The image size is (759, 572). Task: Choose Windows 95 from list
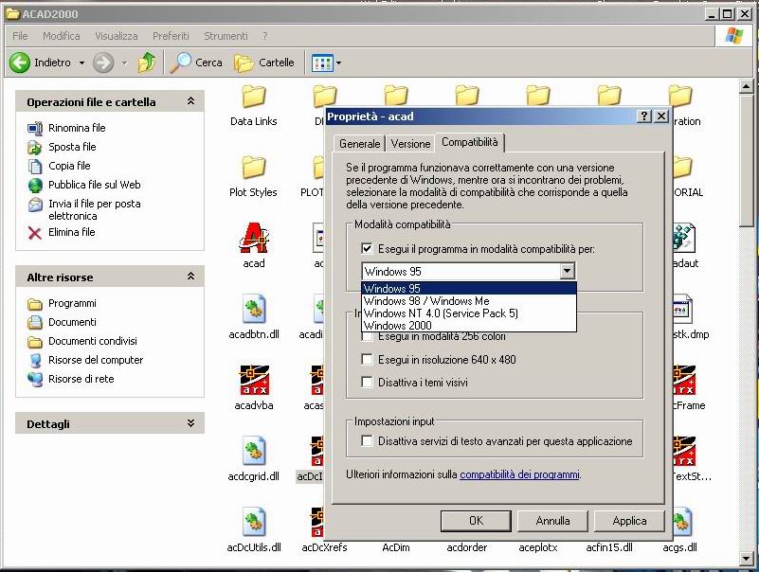(468, 289)
